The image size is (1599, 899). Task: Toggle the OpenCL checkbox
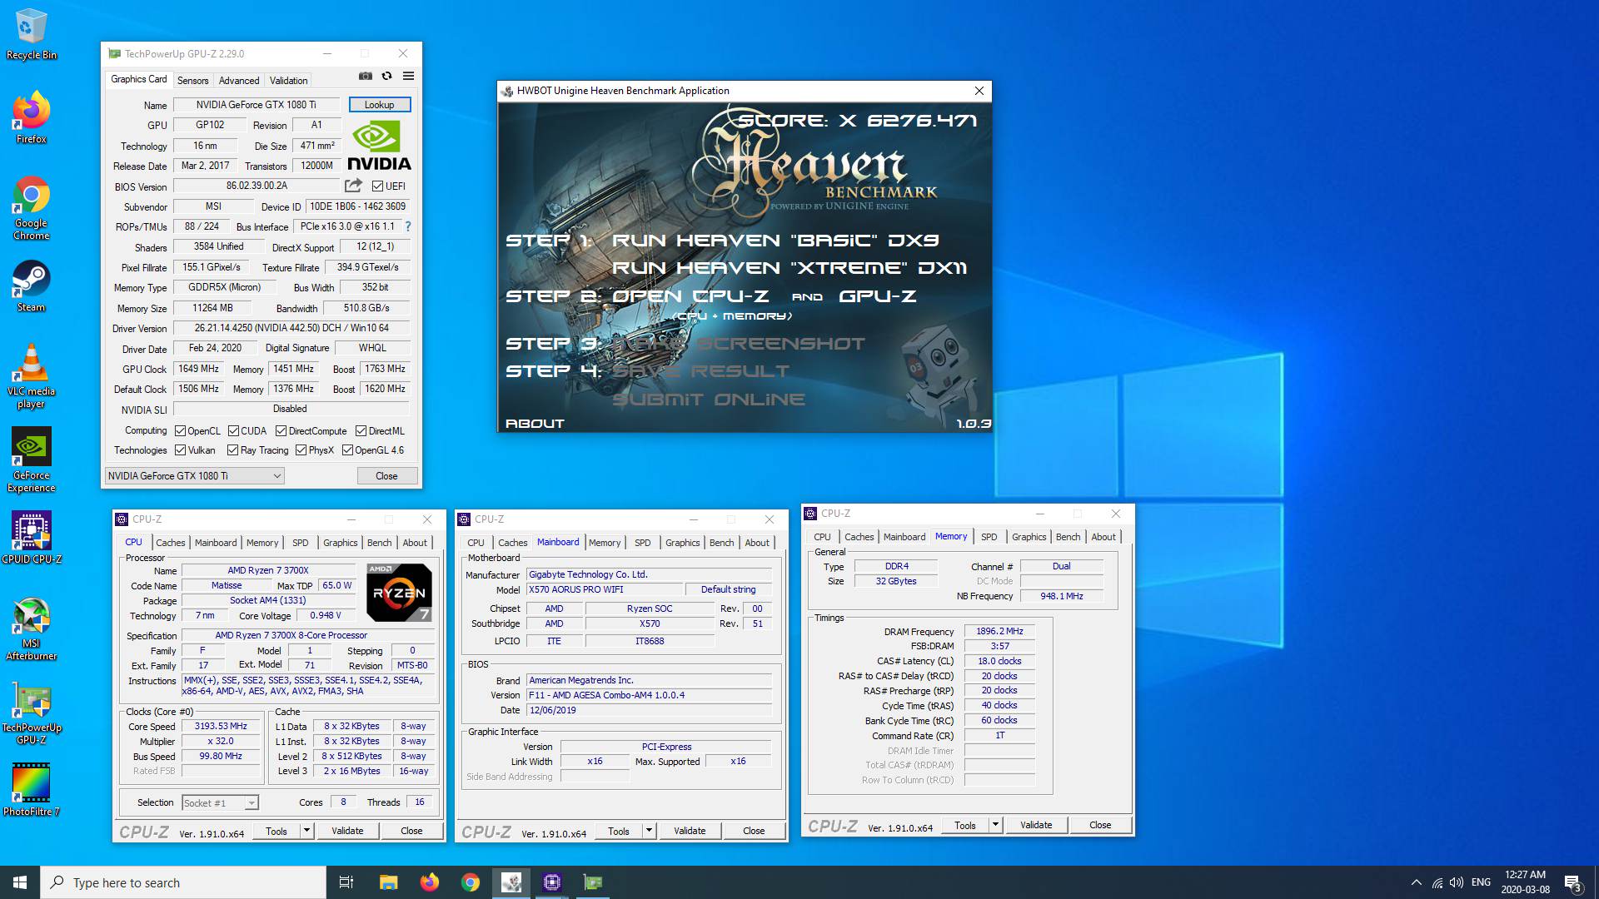tap(180, 431)
